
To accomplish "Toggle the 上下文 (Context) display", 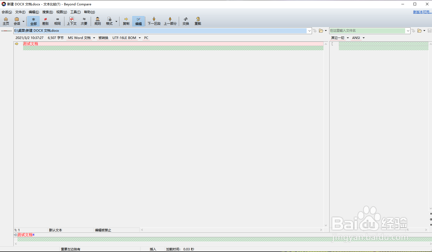I will (72, 21).
